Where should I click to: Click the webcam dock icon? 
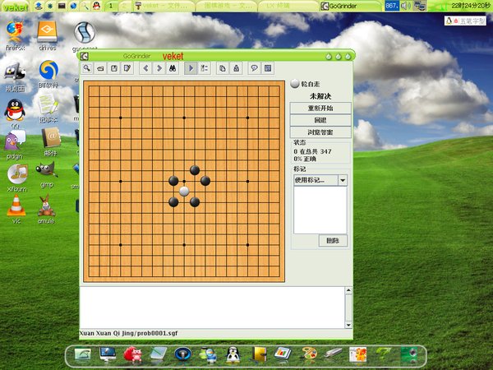[408, 354]
